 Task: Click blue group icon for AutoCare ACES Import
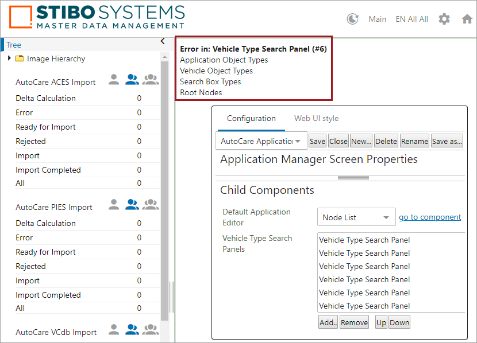pos(132,80)
